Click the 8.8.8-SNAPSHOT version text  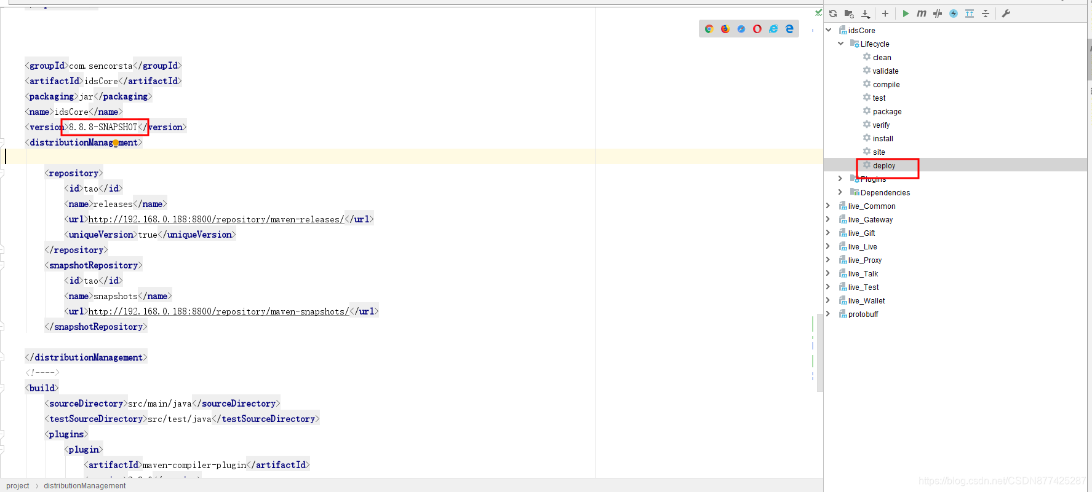(x=103, y=127)
